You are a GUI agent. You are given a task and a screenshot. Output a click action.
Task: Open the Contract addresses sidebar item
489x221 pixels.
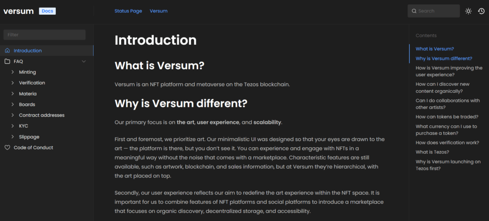42,115
